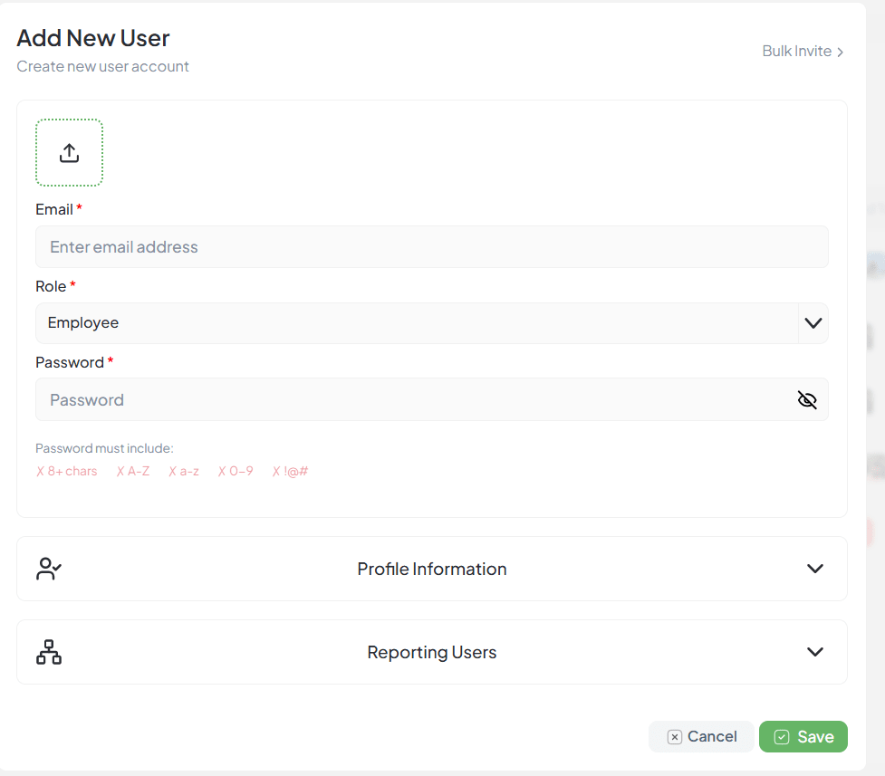This screenshot has height=776, width=885.
Task: Click the !@# special character requirement
Action: click(x=291, y=472)
